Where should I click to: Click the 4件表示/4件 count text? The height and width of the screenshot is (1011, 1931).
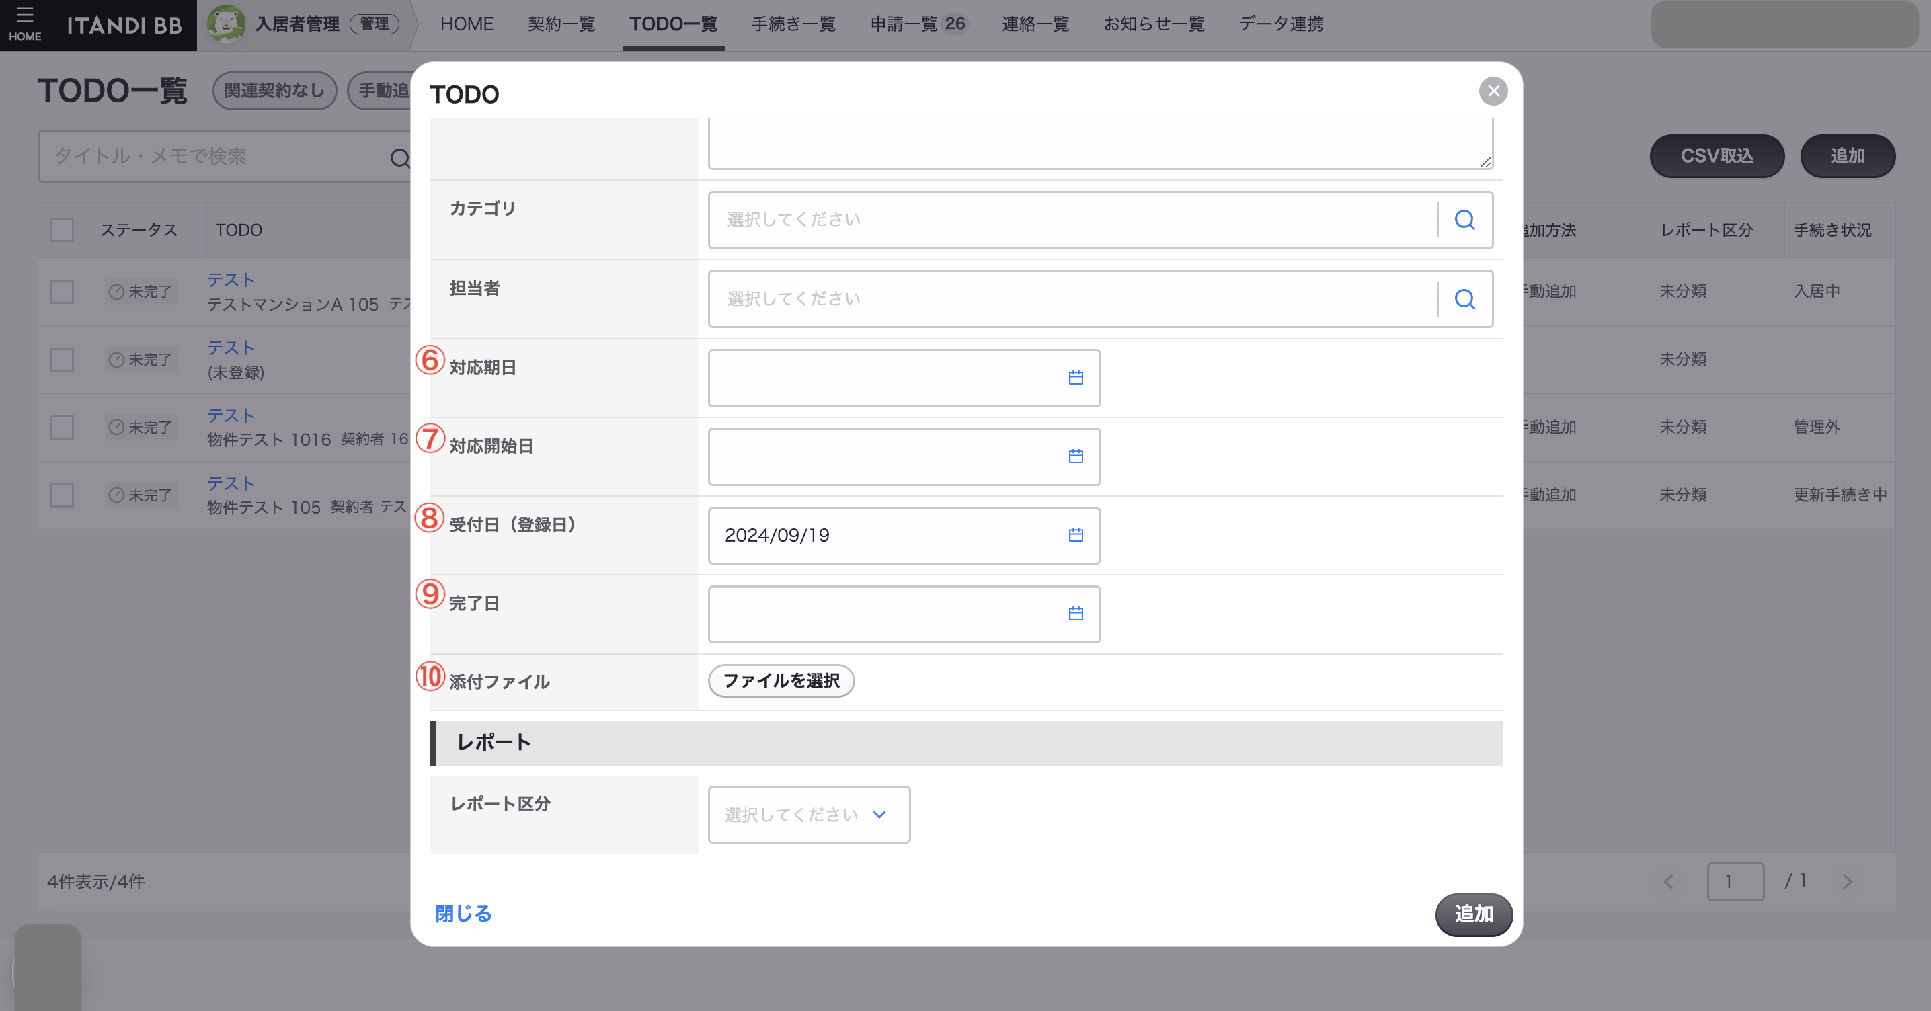[x=96, y=882]
